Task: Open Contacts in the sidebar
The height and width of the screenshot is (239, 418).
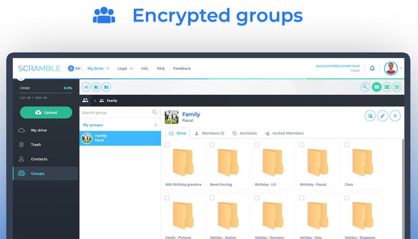Action: [46, 159]
